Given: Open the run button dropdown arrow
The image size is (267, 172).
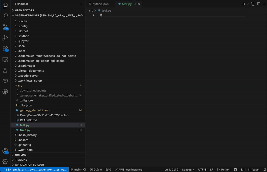Looking at the screenshot, I should (248, 4).
